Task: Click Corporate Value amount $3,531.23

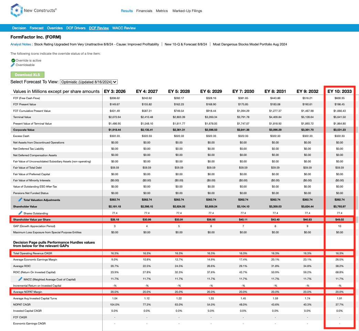Action: point(339,130)
